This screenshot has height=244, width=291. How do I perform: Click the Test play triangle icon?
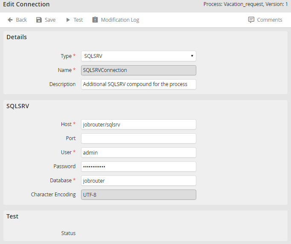pos(68,20)
